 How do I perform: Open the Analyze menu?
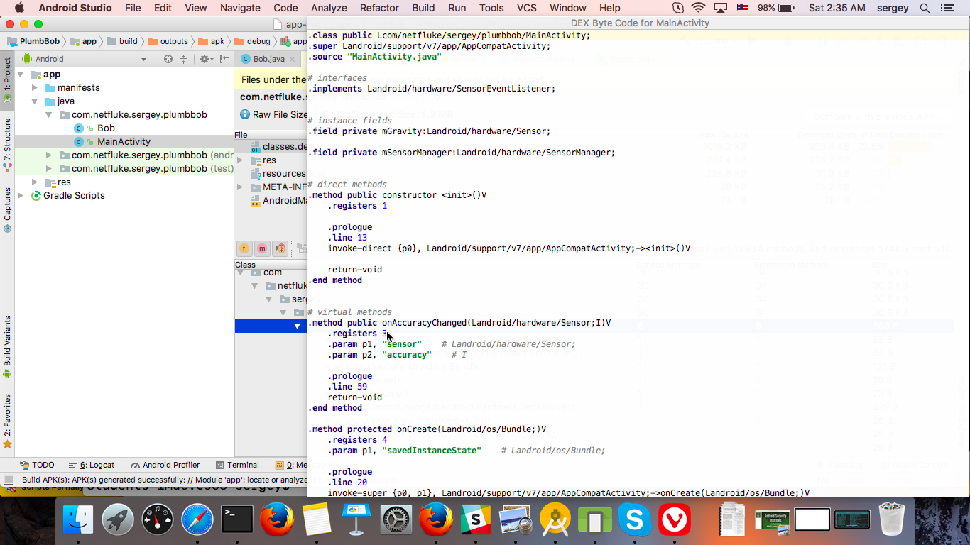point(329,8)
